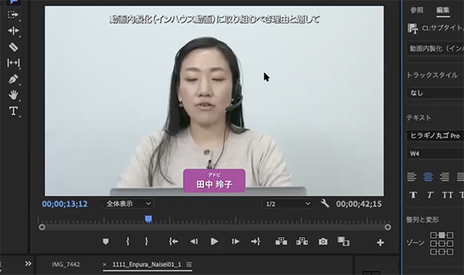The height and width of the screenshot is (275, 464).
Task: Open the W4 font weight dropdown
Action: tap(435, 153)
